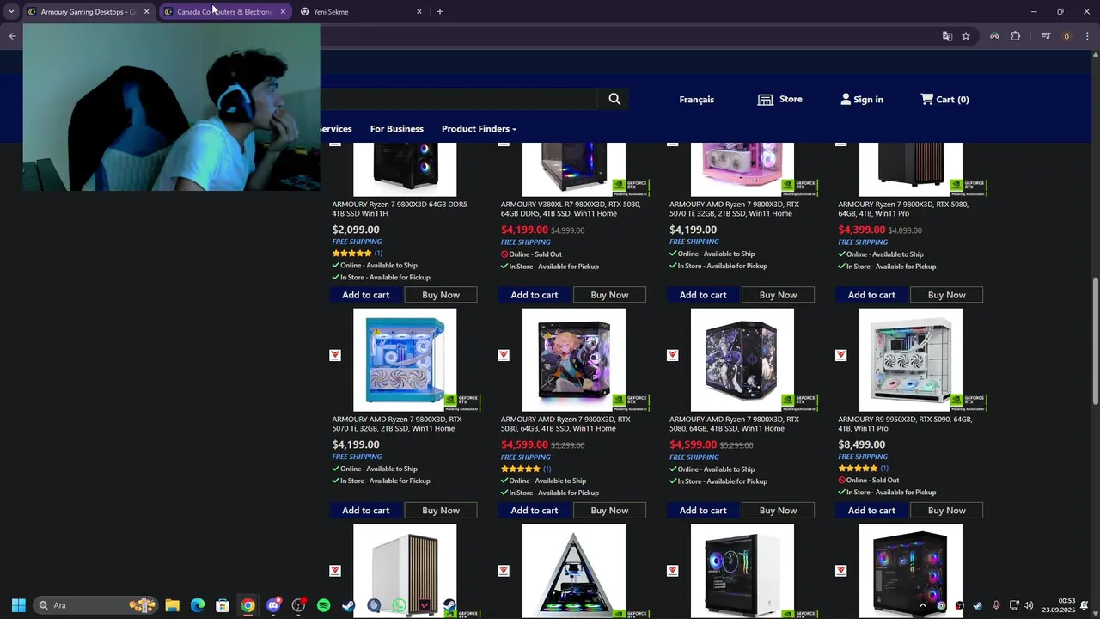Launch Microsoft Edge from the taskbar
Screen dimensions: 1100x619
197,605
